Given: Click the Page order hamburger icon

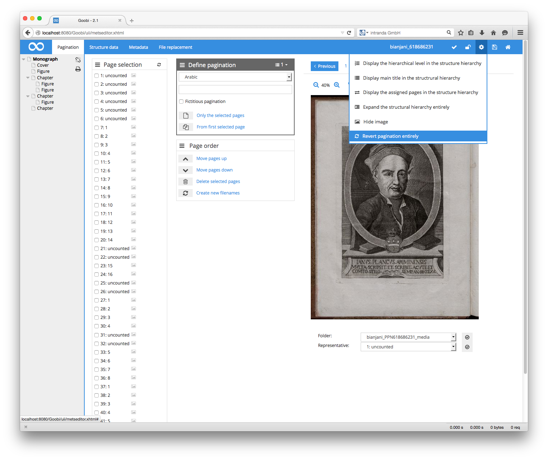Looking at the screenshot, I should pos(182,146).
